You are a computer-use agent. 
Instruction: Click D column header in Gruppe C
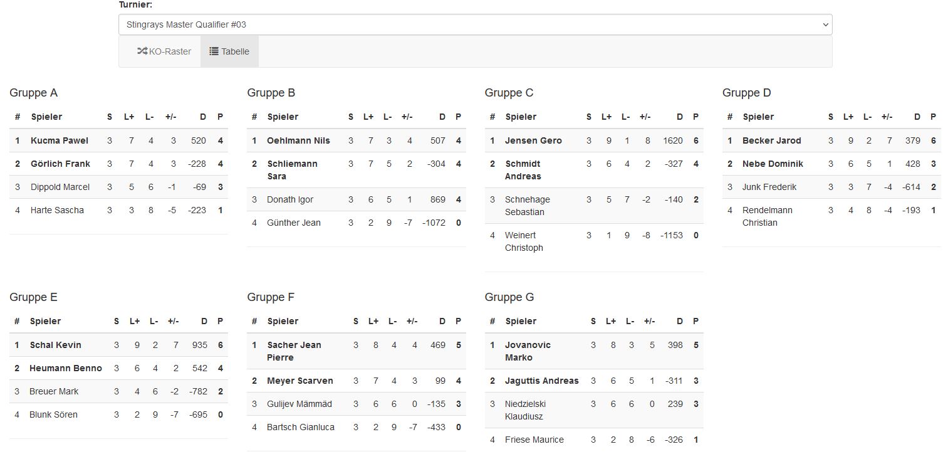coord(680,117)
